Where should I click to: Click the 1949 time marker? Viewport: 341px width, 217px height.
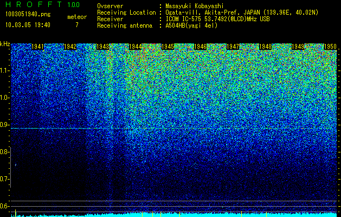point(298,47)
